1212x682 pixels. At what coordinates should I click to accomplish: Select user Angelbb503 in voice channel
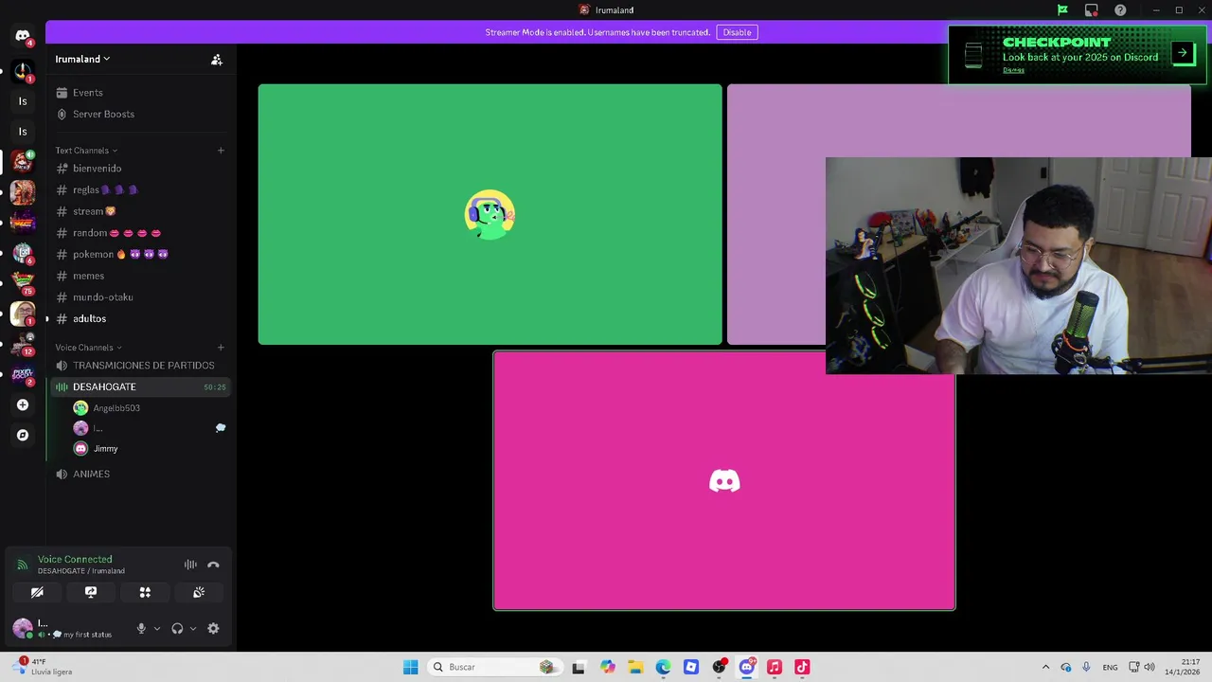[150, 408]
